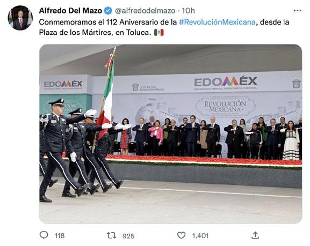
Task: Click the blue verified badge icon
Action: 108,11
